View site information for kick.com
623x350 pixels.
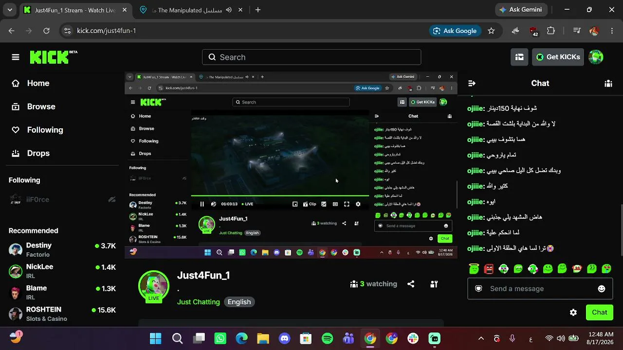coord(67,31)
